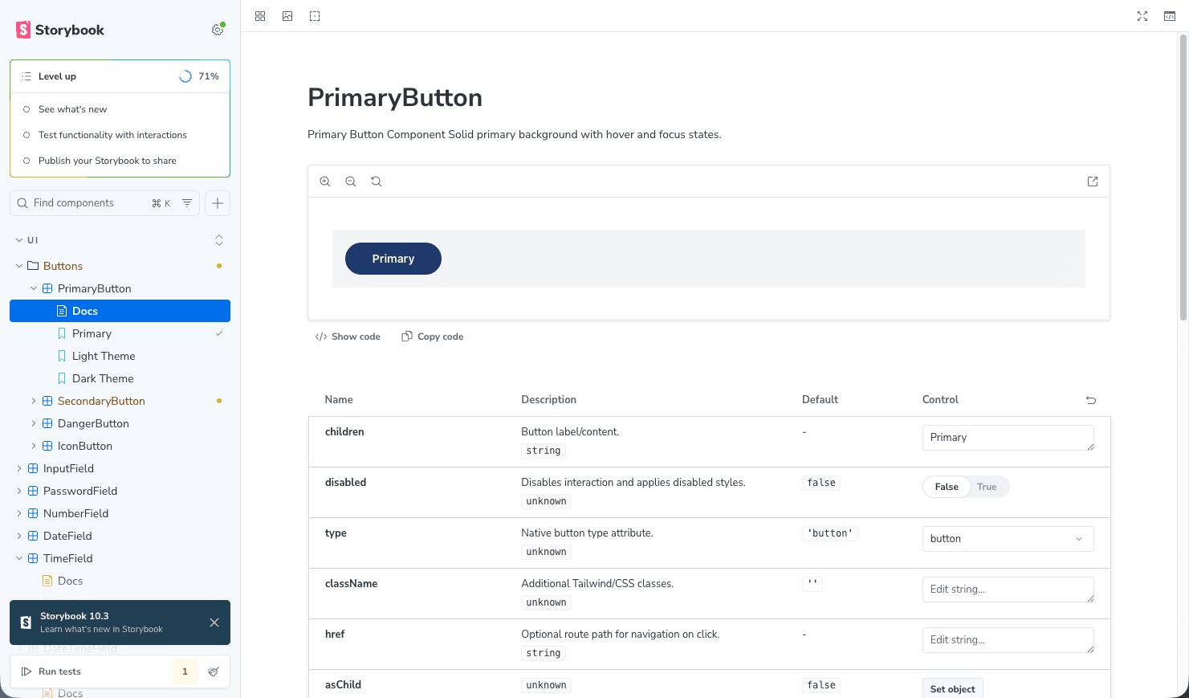This screenshot has width=1189, height=698.
Task: Reset zoom on the preview canvas
Action: click(x=377, y=182)
